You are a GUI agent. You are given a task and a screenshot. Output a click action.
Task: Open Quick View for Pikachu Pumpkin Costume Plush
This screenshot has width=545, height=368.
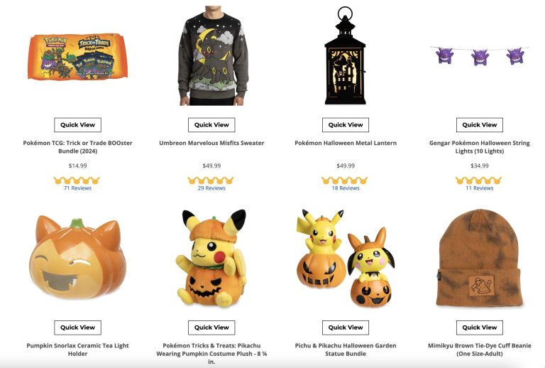click(x=211, y=328)
